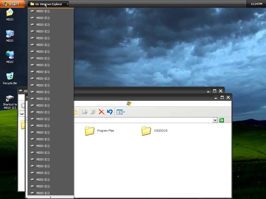The image size is (266, 199).
Task: Click inside the address bar field
Action: (x=143, y=120)
